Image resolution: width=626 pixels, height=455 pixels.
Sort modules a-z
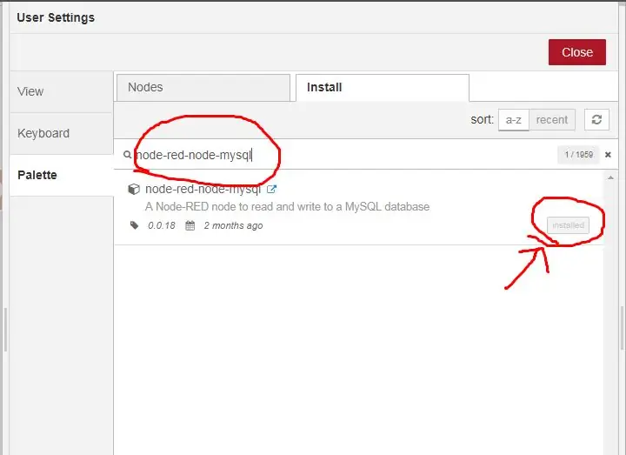click(x=514, y=119)
